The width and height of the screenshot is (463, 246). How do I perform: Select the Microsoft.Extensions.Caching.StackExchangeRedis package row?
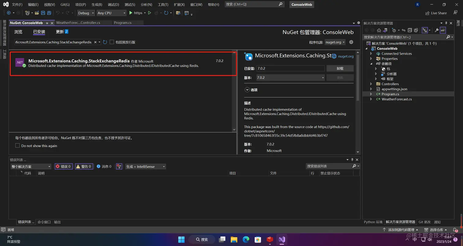[x=123, y=64]
